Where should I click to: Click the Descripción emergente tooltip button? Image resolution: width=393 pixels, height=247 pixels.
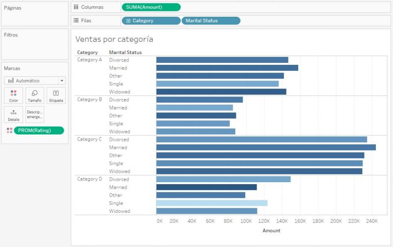(34, 114)
